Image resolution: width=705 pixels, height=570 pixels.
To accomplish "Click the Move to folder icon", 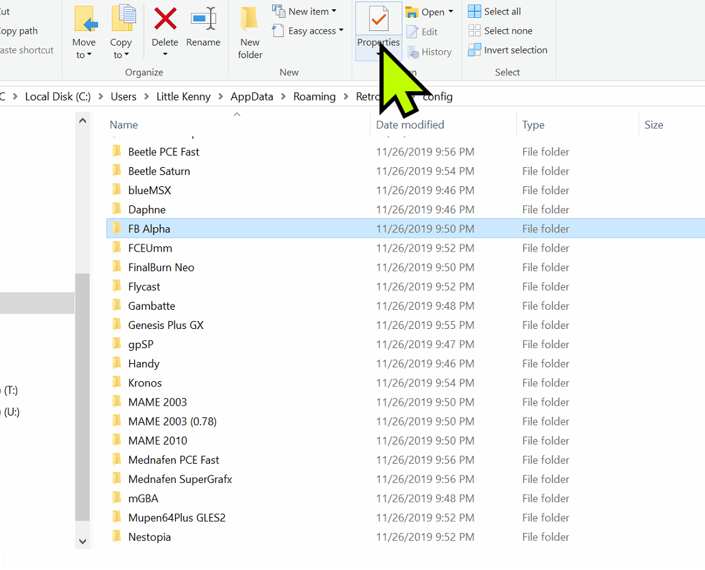I will click(85, 19).
